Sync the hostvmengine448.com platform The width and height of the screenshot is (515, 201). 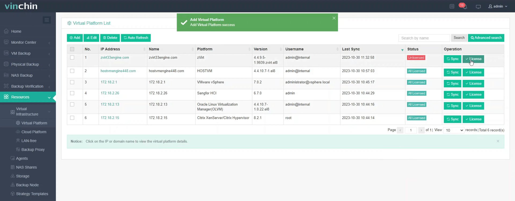click(x=453, y=72)
